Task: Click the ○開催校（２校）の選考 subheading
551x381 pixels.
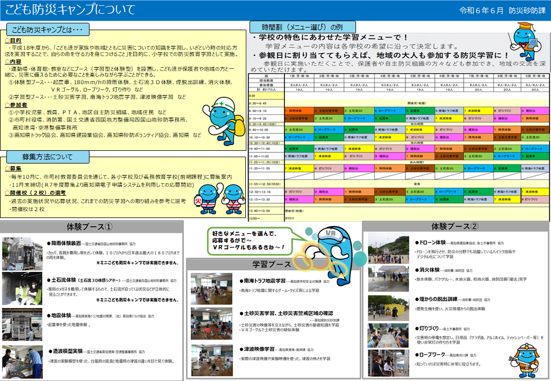Action: coord(35,193)
